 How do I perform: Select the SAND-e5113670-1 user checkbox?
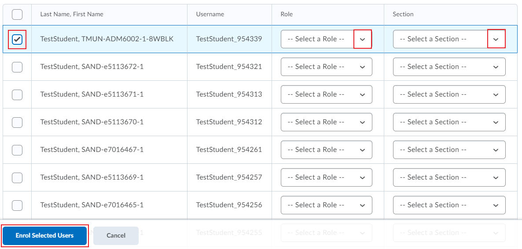point(17,123)
